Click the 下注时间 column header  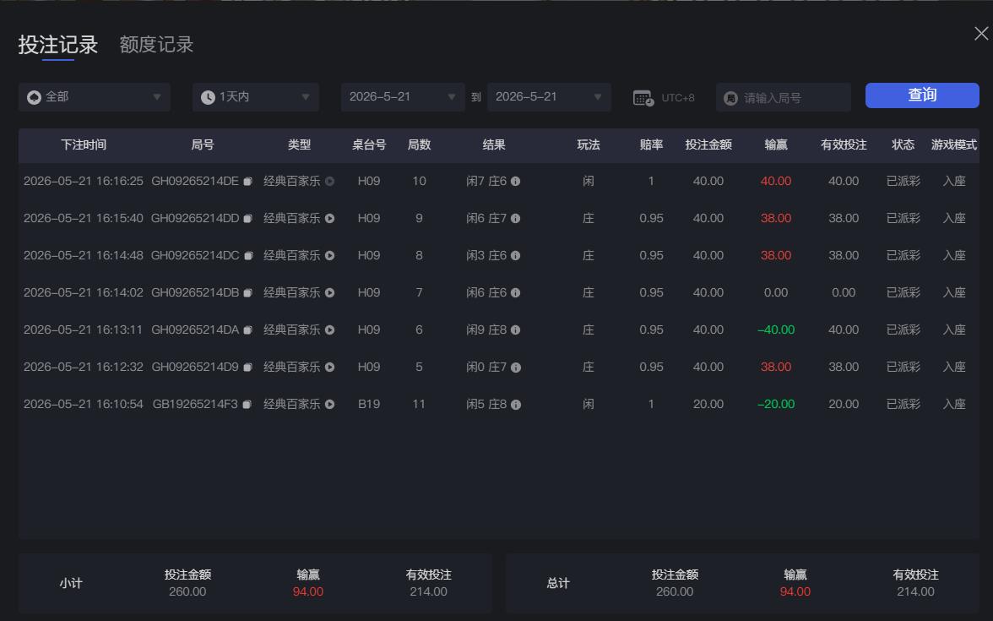click(x=84, y=145)
